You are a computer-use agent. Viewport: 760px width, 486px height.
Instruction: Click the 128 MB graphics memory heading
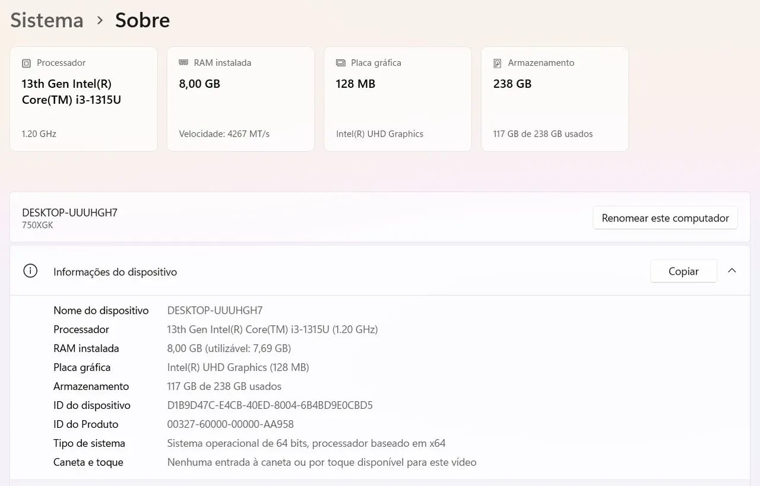point(356,84)
